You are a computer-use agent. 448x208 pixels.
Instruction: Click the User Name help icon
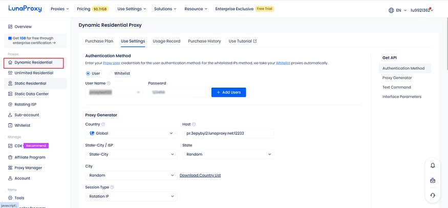tap(109, 84)
